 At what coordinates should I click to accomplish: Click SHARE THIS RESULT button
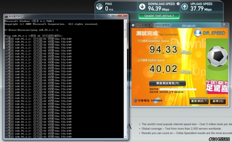tap(159, 16)
